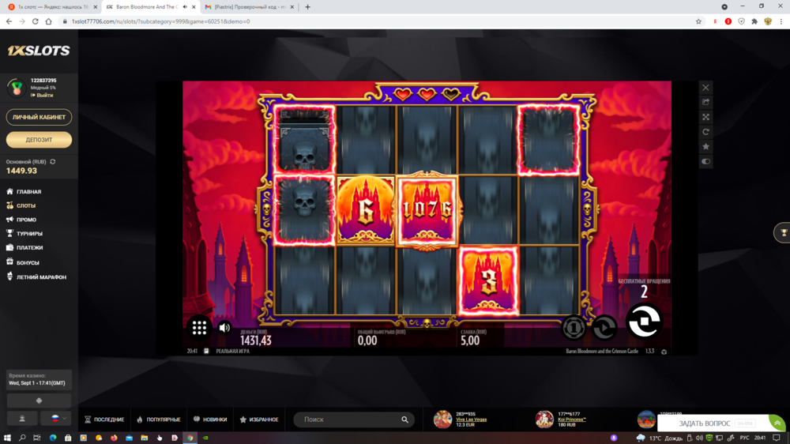Select the ПОПУЛЯРНЫЕ games tab

pos(159,420)
